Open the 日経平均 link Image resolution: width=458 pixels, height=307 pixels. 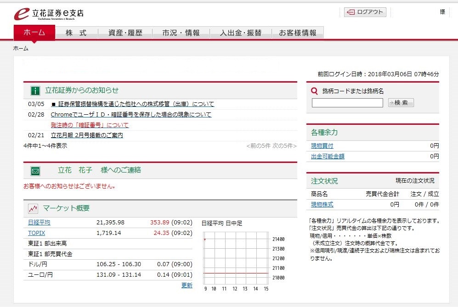tap(39, 223)
